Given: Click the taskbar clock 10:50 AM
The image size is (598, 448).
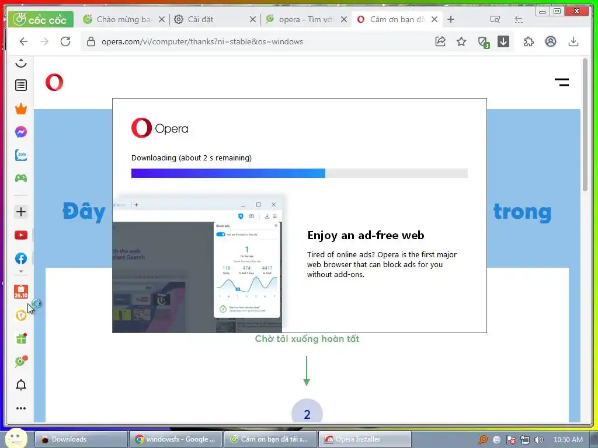Looking at the screenshot, I should coord(568,440).
